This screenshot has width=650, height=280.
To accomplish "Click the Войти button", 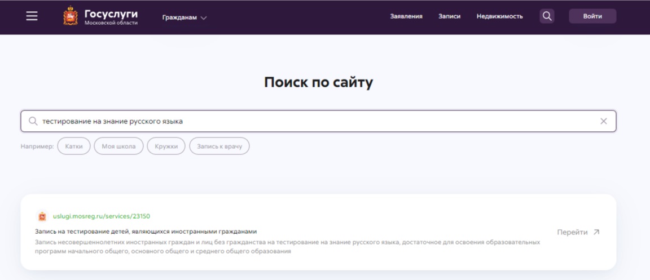I will click(592, 16).
